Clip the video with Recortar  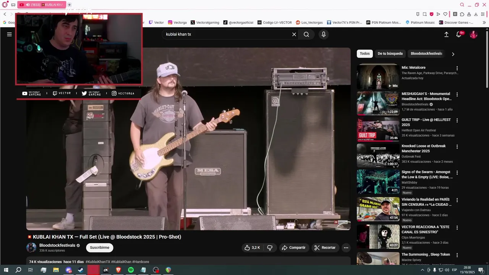(325, 247)
